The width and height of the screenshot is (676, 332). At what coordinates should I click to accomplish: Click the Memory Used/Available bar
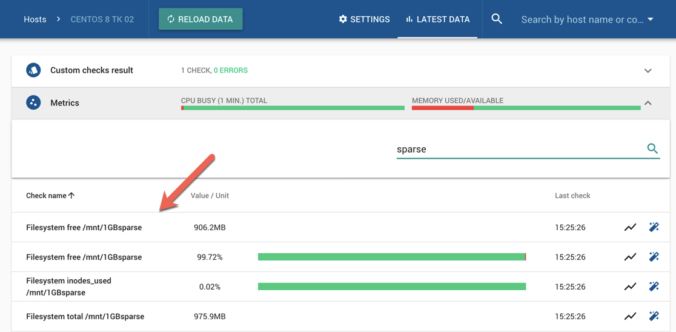pyautogui.click(x=526, y=108)
